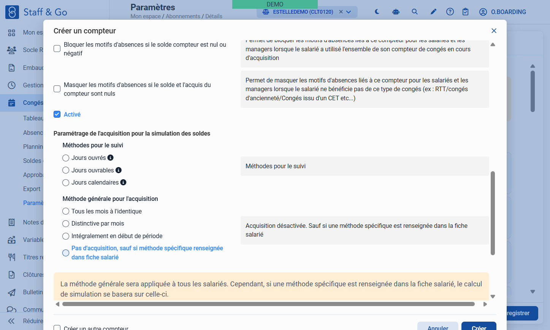The image size is (550, 330).
Task: Select Jours ouvrables radio button
Action: point(66,170)
